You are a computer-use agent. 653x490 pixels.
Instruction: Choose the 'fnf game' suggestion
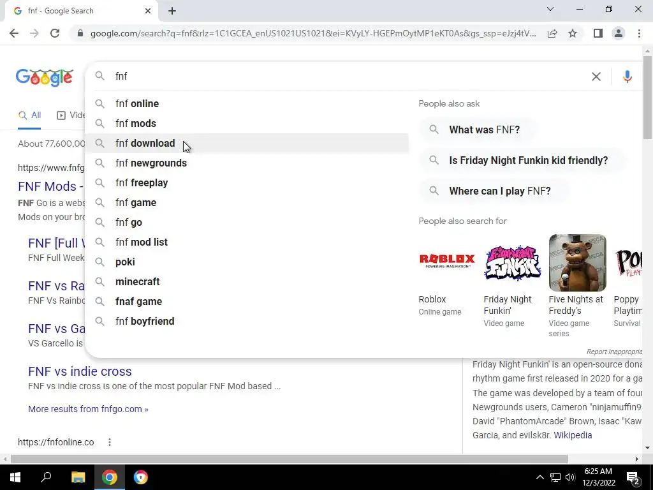[247, 202]
